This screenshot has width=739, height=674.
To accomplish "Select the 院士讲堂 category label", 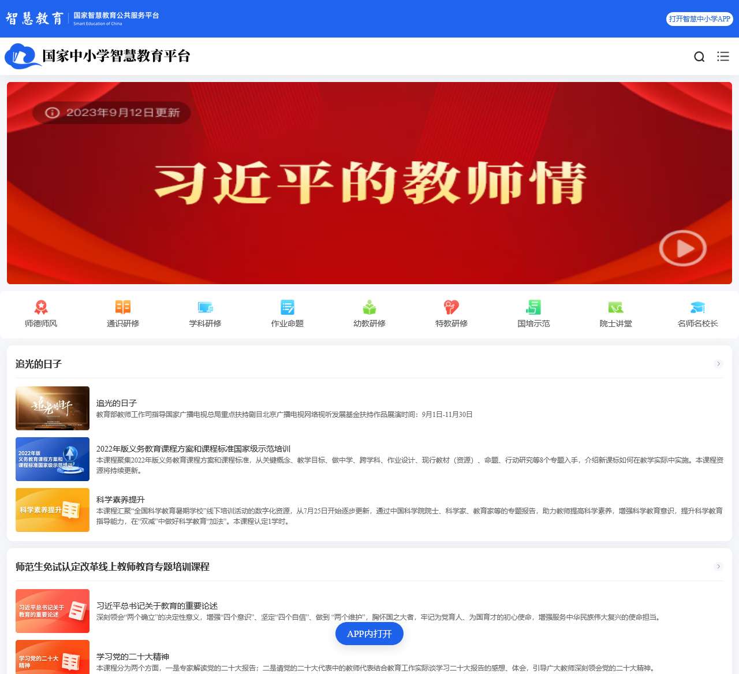I will (616, 323).
